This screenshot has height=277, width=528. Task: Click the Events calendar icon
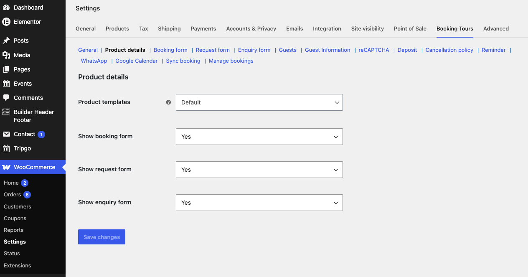pyautogui.click(x=6, y=84)
